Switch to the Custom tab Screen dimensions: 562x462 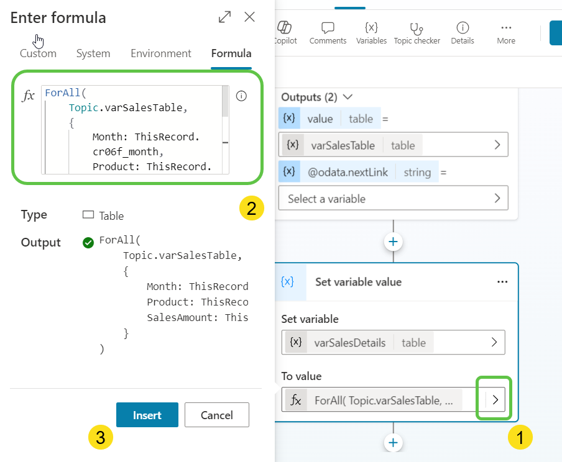pyautogui.click(x=38, y=53)
